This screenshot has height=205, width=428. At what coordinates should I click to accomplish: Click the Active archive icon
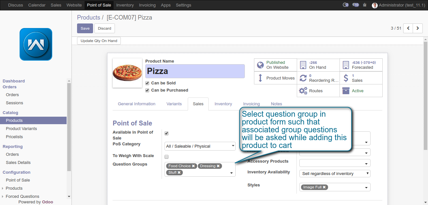pyautogui.click(x=346, y=91)
